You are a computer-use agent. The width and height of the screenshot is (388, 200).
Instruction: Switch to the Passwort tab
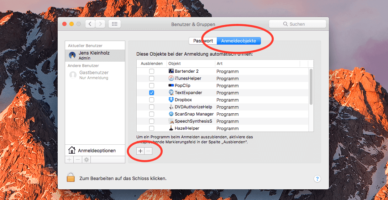coord(203,41)
